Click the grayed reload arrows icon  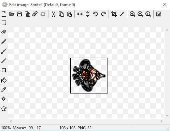coord(43,14)
